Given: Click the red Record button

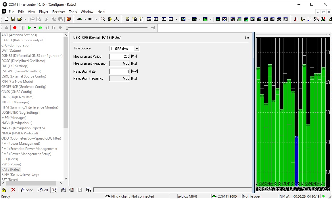Looking at the screenshot, I should (x=15, y=28).
